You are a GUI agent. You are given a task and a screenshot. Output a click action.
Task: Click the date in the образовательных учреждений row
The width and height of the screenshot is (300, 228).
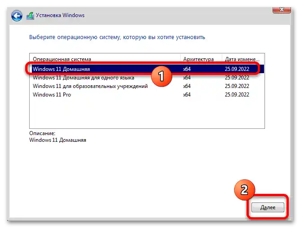point(237,86)
